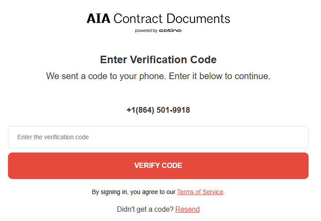Image resolution: width=321 pixels, height=221 pixels.
Task: Click the word Contract in the header logo
Action: tap(138, 19)
